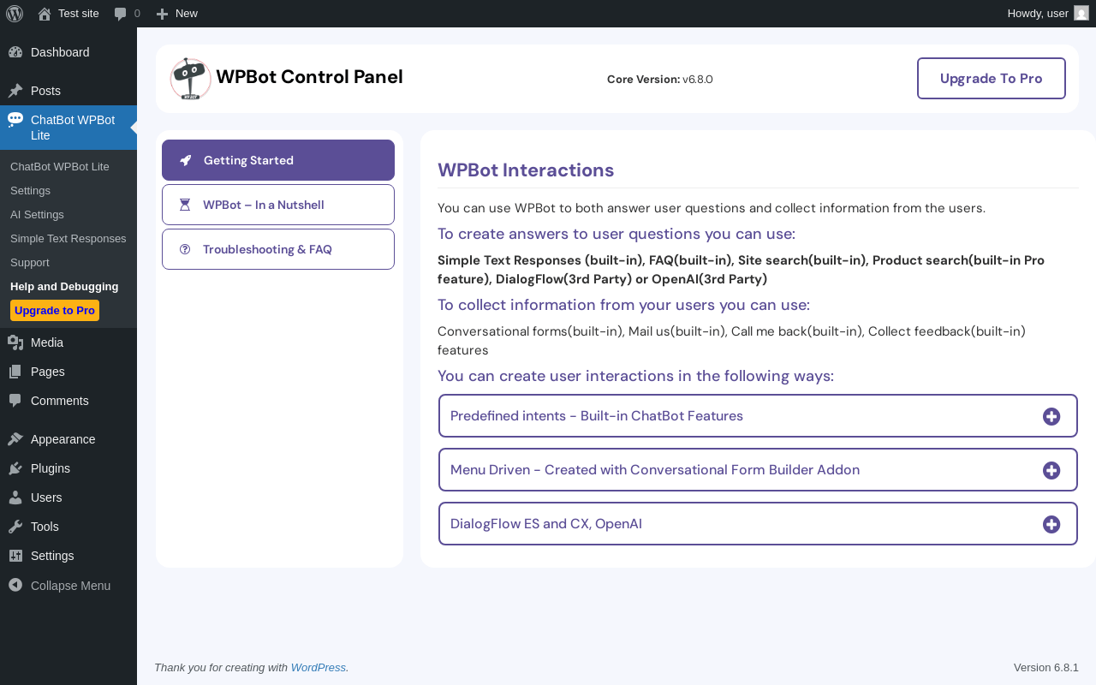Click the Plugins plug icon
The height and width of the screenshot is (685, 1096).
click(x=15, y=468)
